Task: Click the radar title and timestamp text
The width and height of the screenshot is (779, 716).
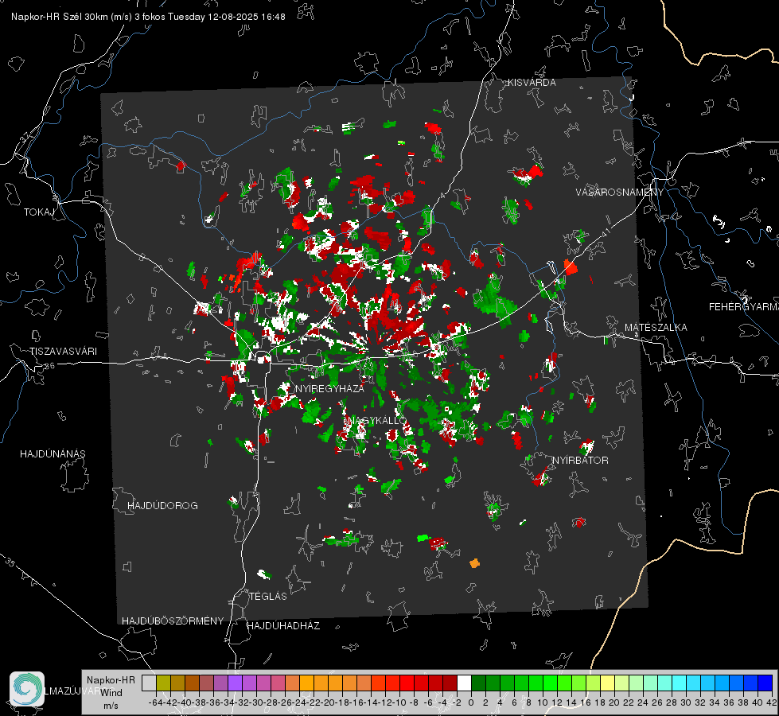Action: (x=148, y=17)
